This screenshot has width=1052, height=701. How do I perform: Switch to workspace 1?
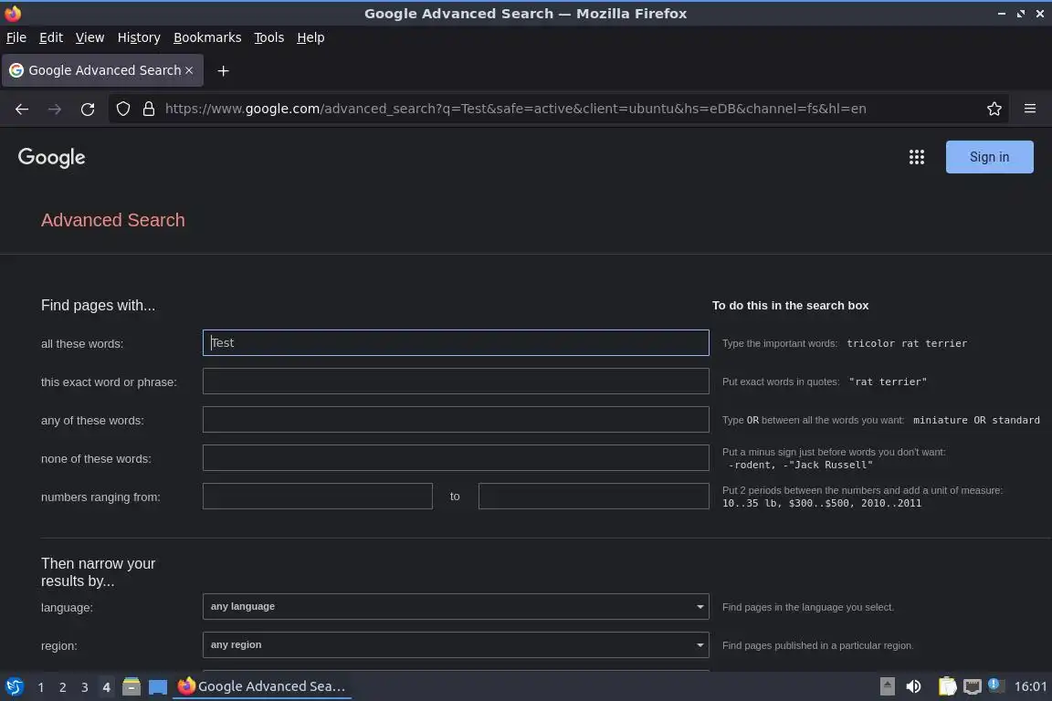[x=41, y=687]
